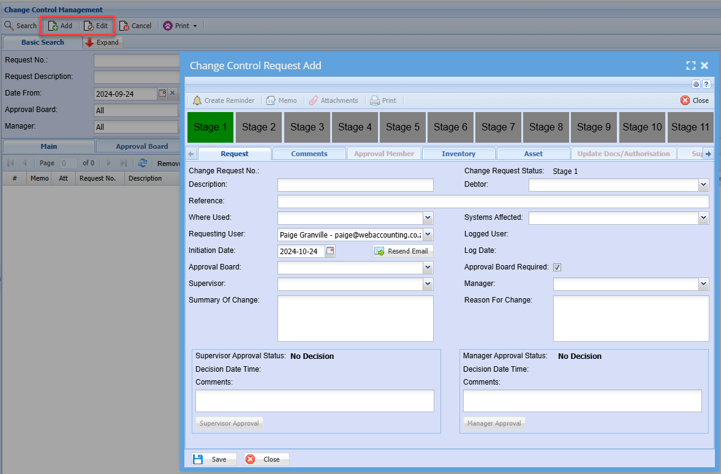Uncheck the Approval Board Required checkbox
Viewport: 721px width, 474px height.
(557, 267)
